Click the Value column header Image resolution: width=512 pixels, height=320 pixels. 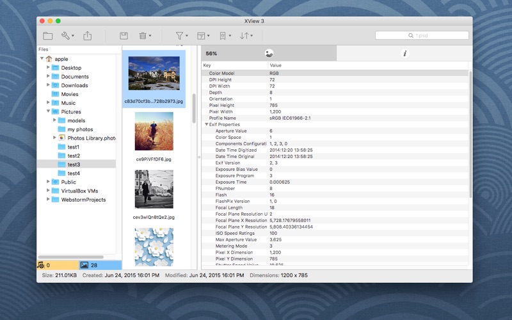point(276,65)
